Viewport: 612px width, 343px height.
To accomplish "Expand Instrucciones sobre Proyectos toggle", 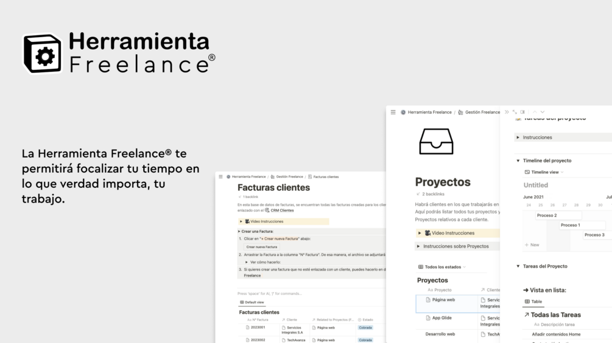I will (418, 246).
